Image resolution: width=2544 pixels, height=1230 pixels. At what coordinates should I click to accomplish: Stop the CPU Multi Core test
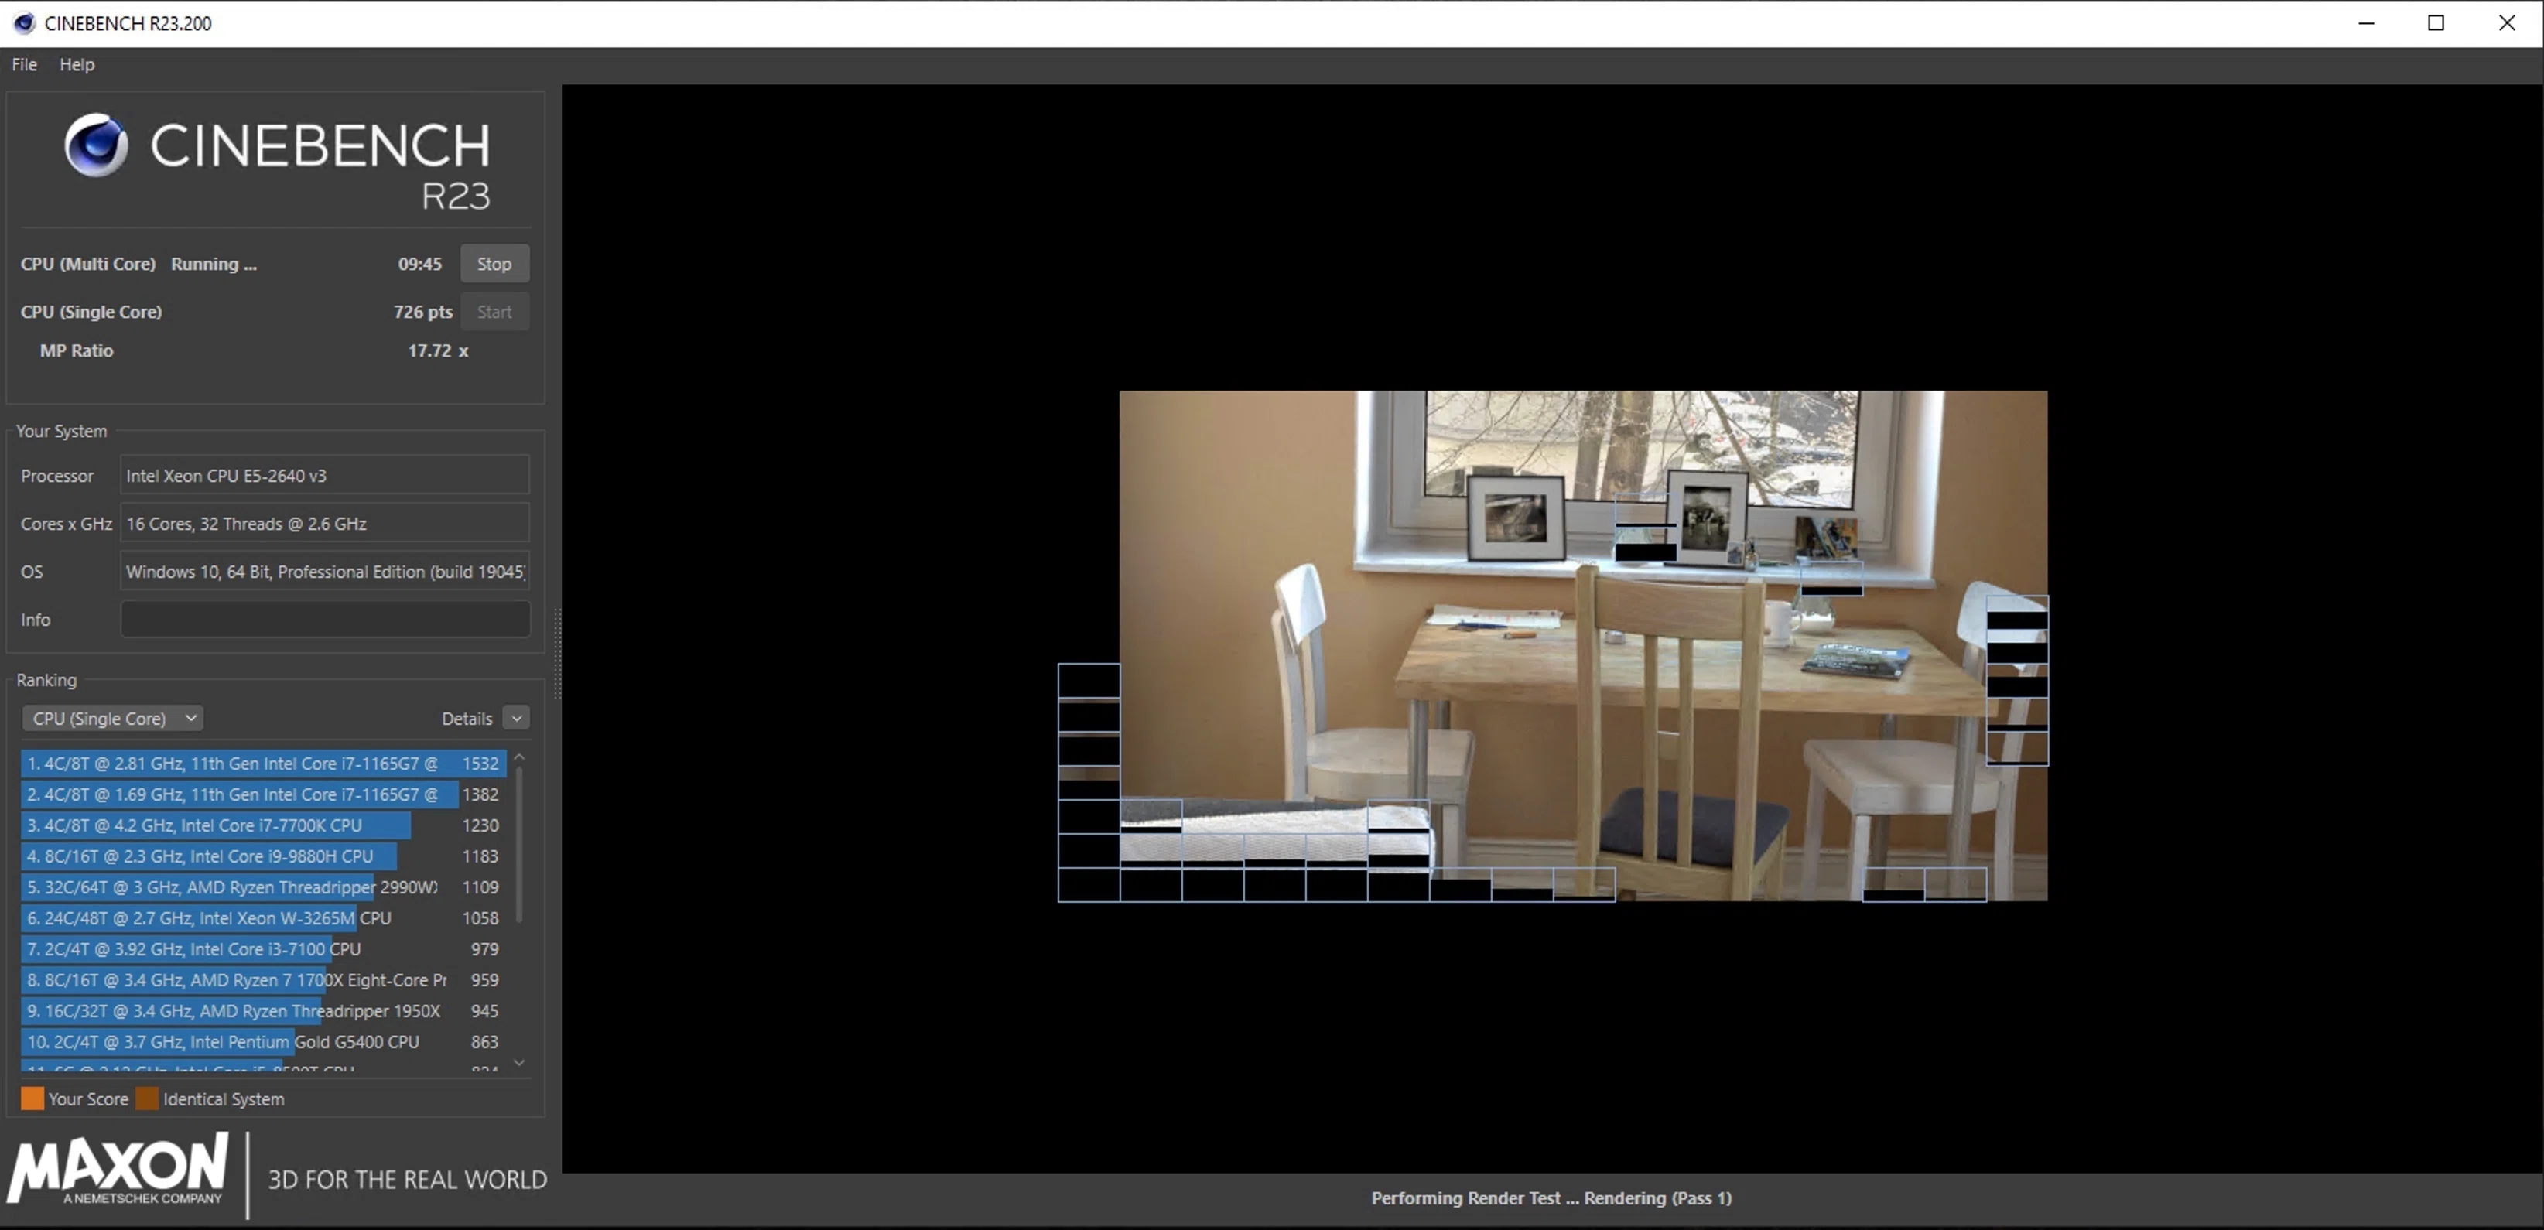494,264
